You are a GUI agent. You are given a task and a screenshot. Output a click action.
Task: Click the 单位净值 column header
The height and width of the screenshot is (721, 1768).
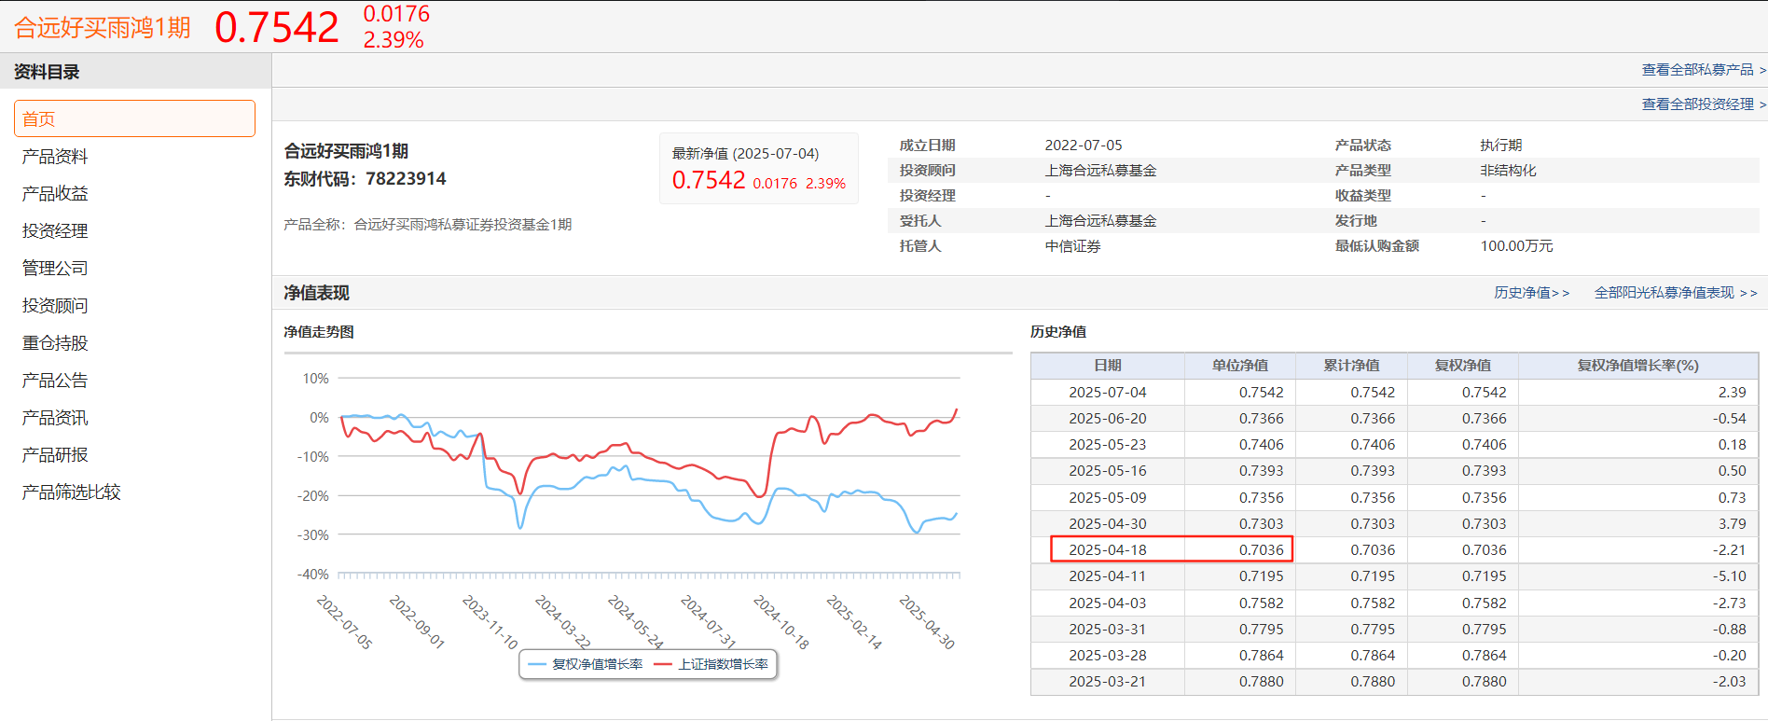click(x=1240, y=366)
